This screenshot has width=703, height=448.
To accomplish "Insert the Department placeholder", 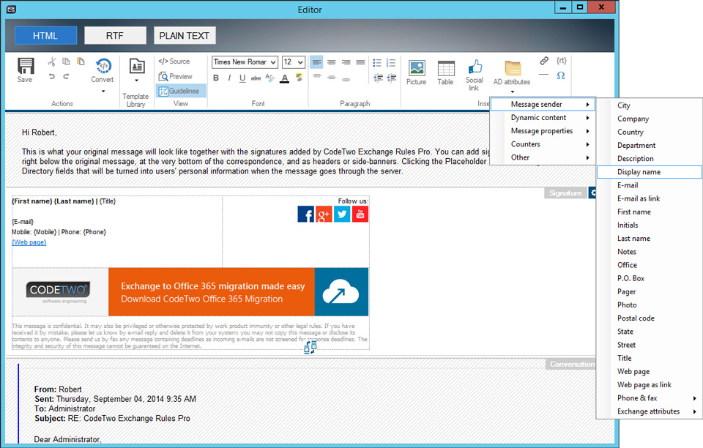I will (650, 146).
